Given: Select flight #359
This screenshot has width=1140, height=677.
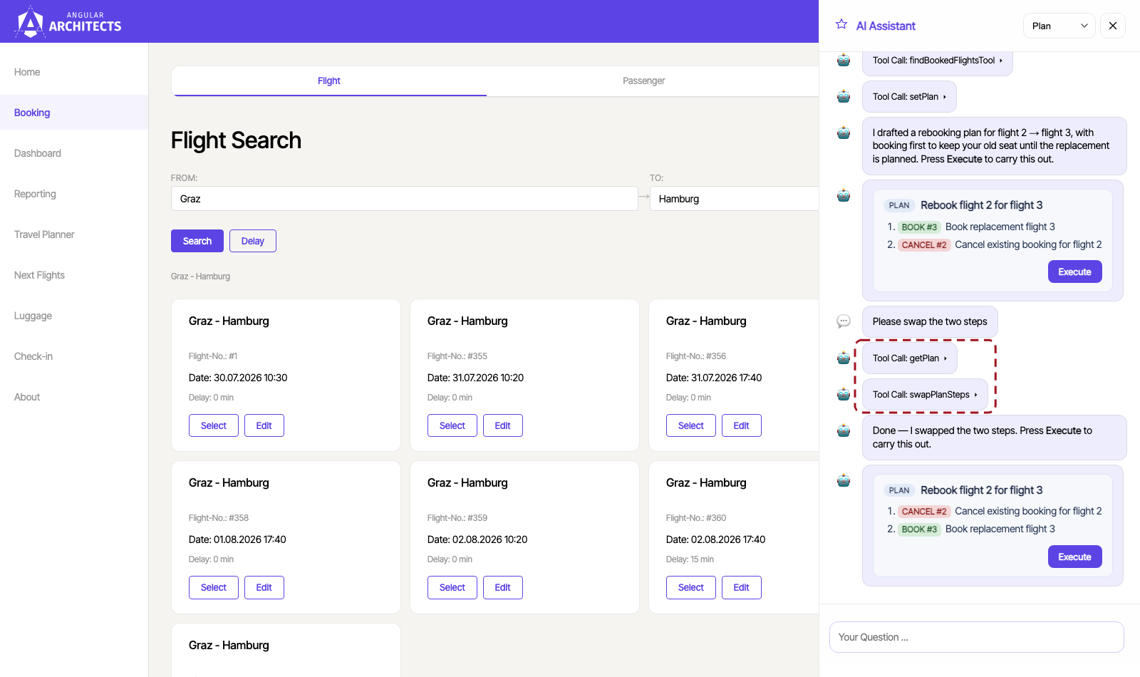Looking at the screenshot, I should tap(452, 587).
